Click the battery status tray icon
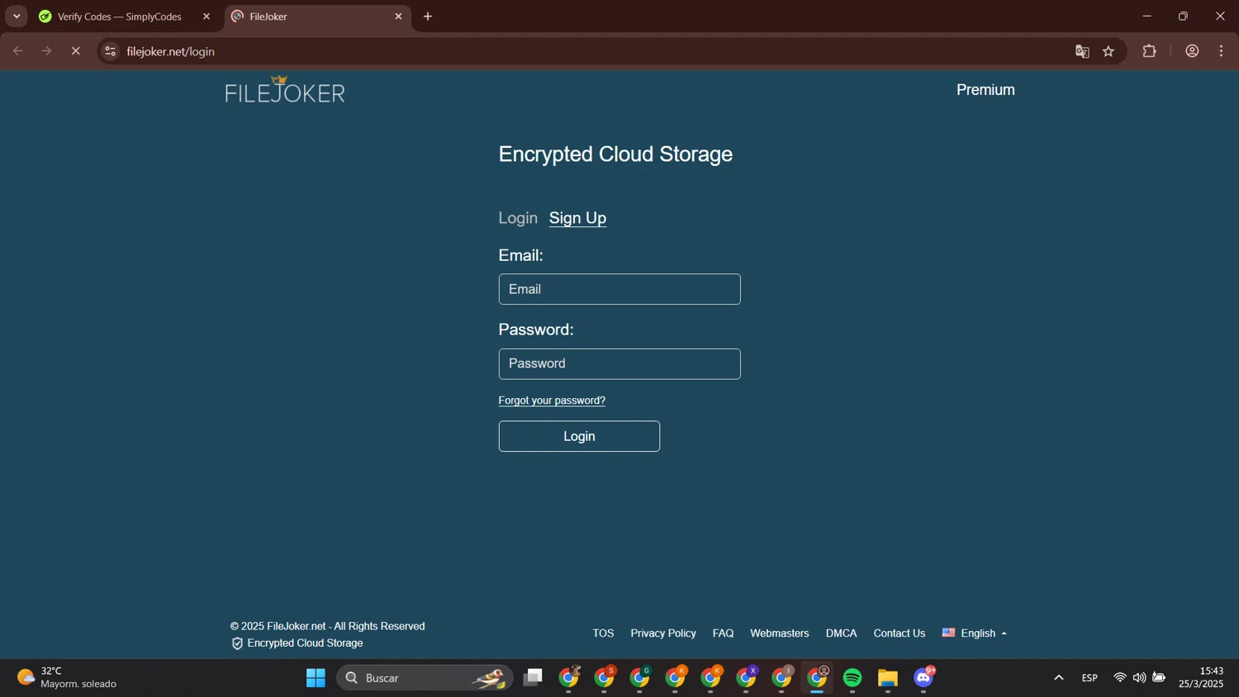The width and height of the screenshot is (1239, 697). 1159,678
